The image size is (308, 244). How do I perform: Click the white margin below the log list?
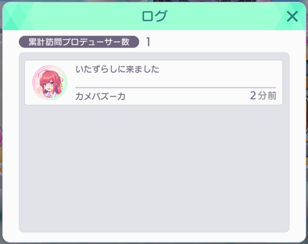coord(154,237)
